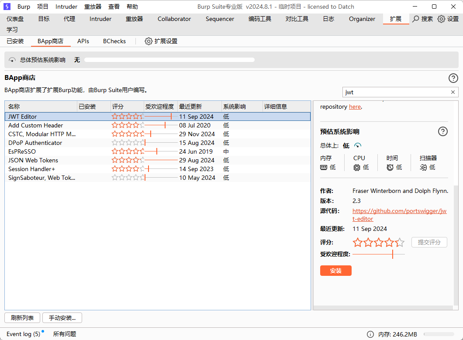463x340 pixels.
Task: Click the info icon beside 内存 246.2MB
Action: [370, 334]
